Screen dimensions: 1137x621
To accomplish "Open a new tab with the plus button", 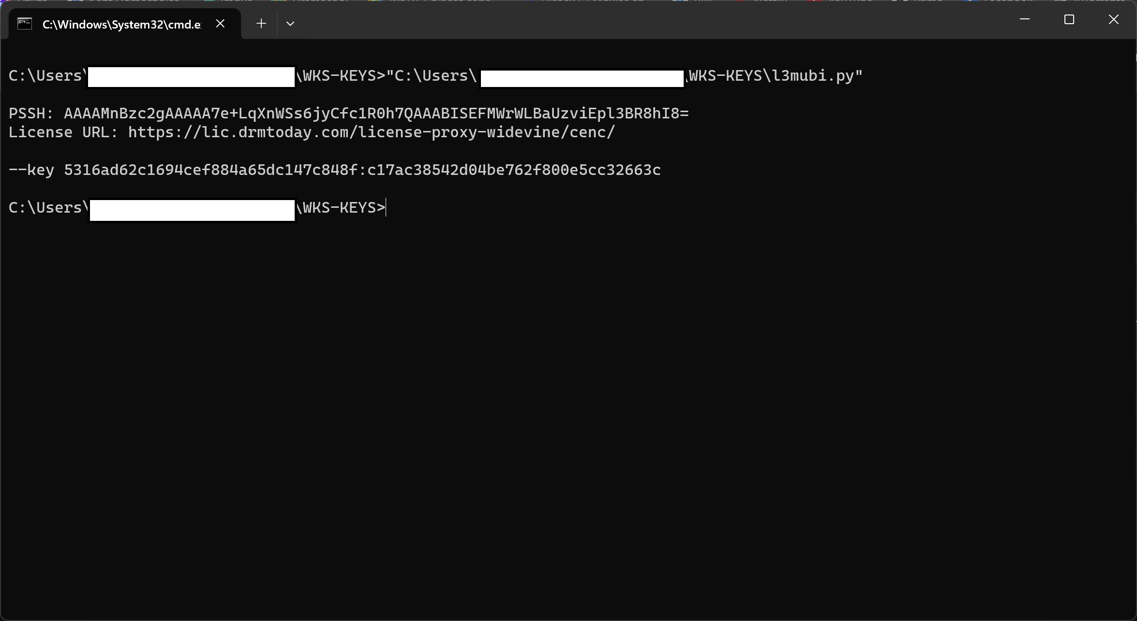I will pyautogui.click(x=261, y=24).
